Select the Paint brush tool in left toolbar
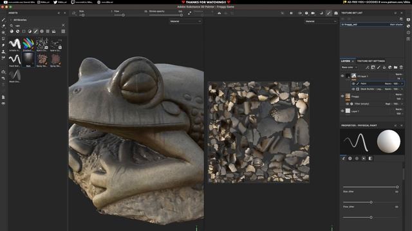This screenshot has width=412, height=231. point(3,20)
